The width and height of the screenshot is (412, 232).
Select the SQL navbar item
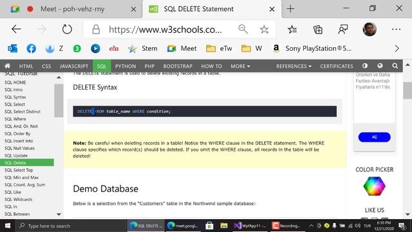pos(102,66)
